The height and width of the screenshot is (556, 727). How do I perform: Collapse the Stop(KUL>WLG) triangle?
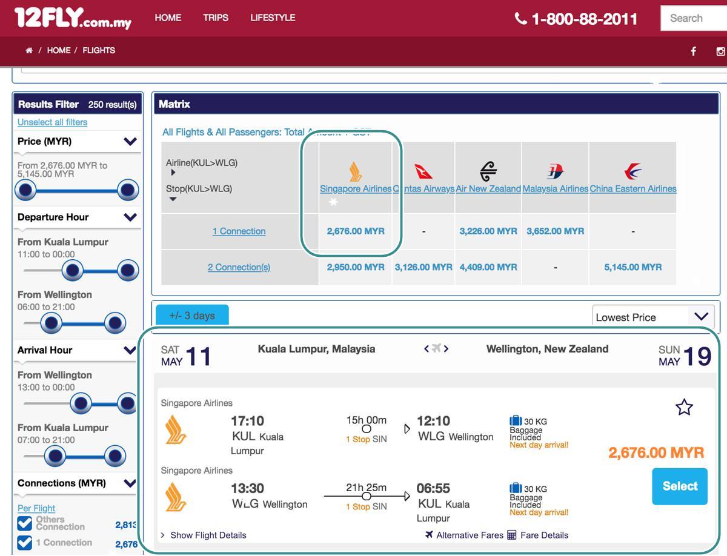[x=173, y=199]
